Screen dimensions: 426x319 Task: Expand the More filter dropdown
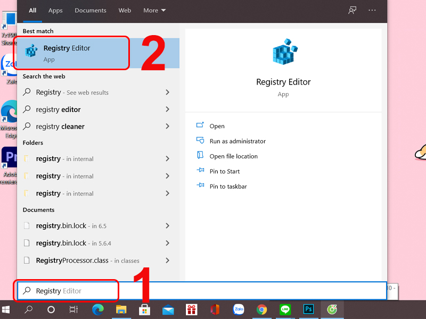click(154, 10)
